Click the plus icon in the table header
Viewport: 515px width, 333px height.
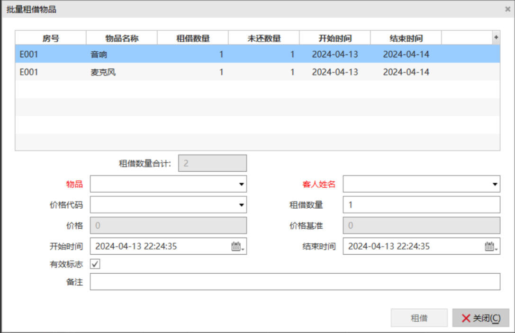(496, 37)
